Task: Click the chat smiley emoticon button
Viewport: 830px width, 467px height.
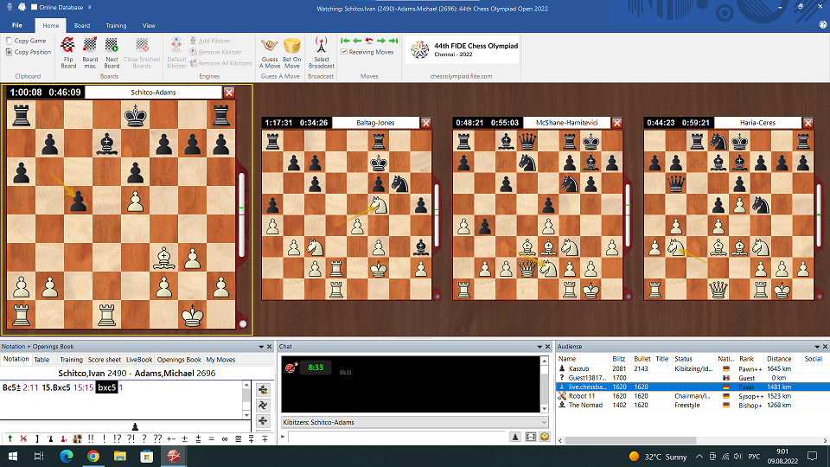Action: 544,436
